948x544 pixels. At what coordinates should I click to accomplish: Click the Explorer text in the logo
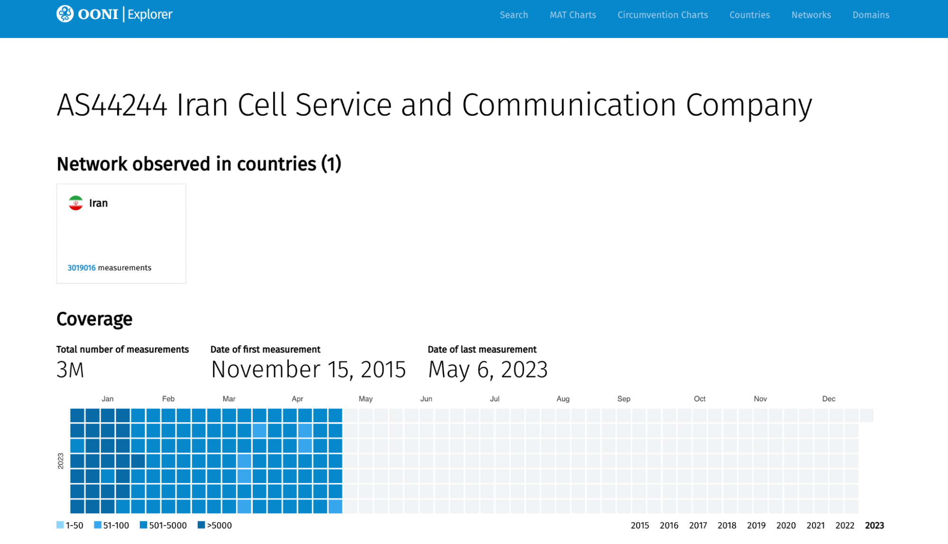coord(150,14)
